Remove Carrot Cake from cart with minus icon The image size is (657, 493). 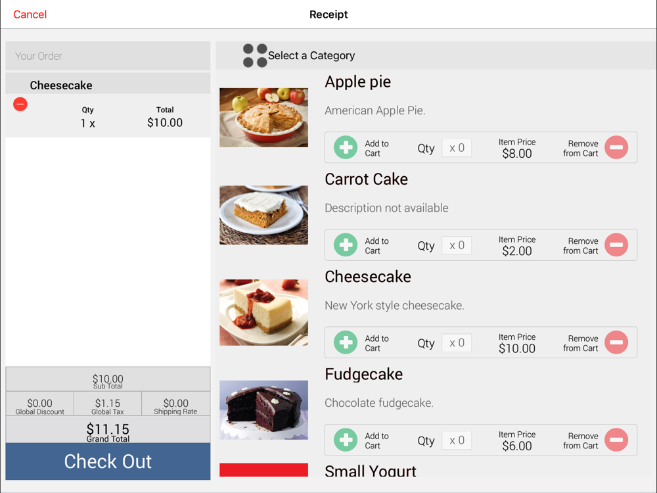pos(616,245)
